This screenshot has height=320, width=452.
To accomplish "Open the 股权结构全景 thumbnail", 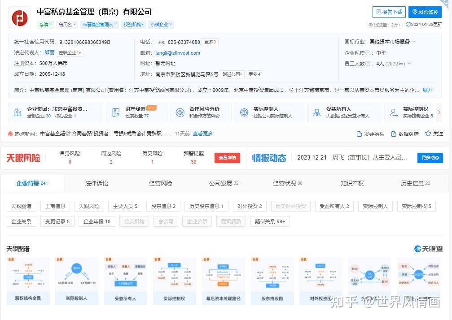I will 28,281.
